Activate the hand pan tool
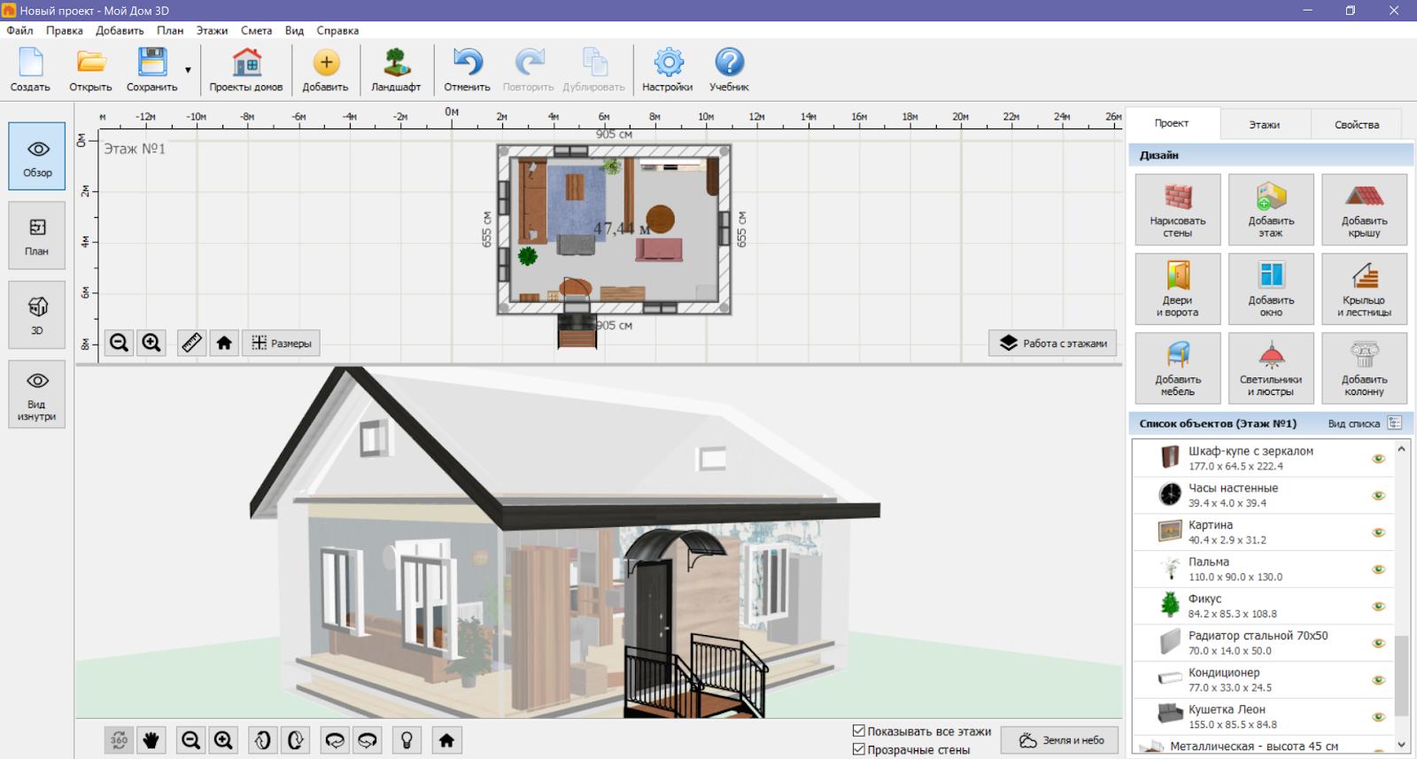 pos(151,740)
